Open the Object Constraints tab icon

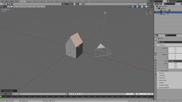[x=156, y=69]
